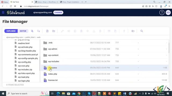172x96 pixels.
Task: Click the Rename toolbar icon
Action: point(69,31)
